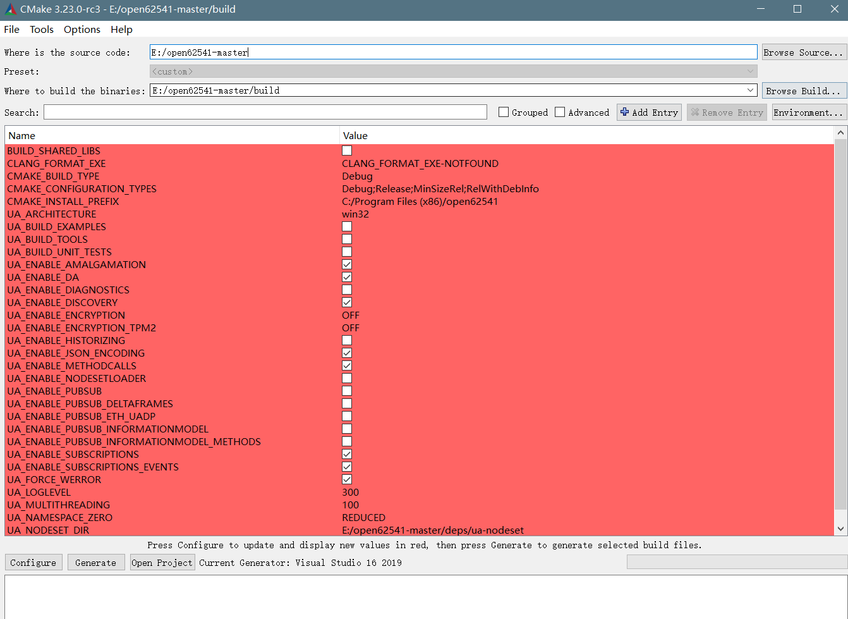Click the variable list vertical scrollbar thumb
This screenshot has width=848, height=619.
tap(840, 324)
